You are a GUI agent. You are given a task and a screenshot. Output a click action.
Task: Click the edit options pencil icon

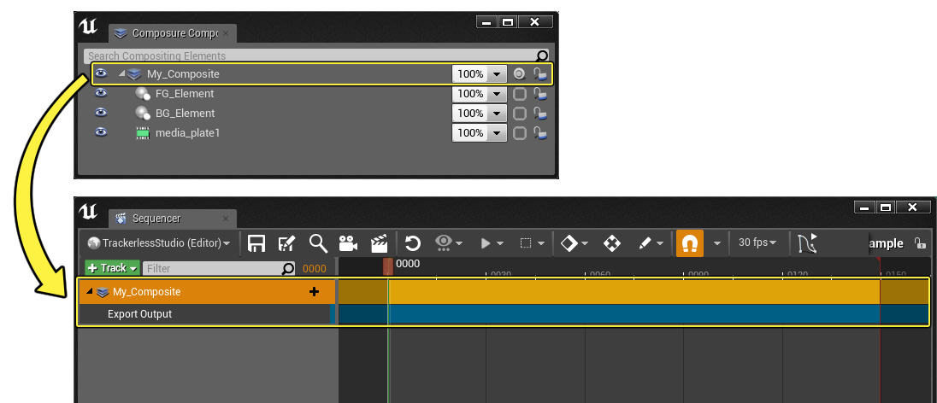pyautogui.click(x=645, y=243)
